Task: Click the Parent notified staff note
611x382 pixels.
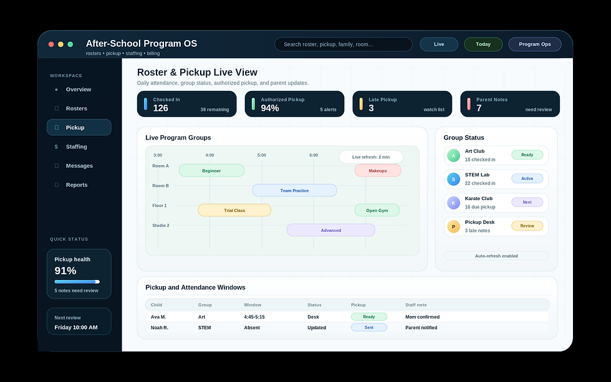Action: pos(421,328)
